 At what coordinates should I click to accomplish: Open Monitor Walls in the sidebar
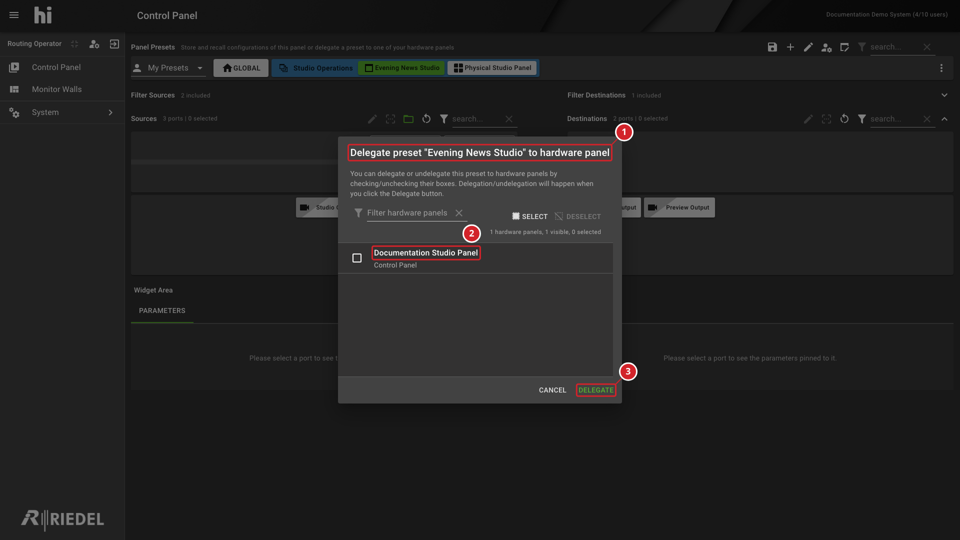[x=62, y=89]
